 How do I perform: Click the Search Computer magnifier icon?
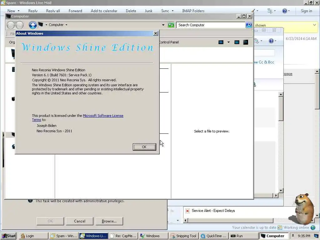[249, 25]
